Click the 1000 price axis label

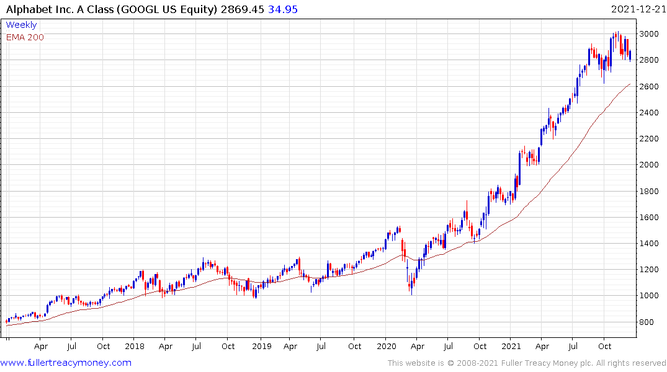[x=649, y=296]
